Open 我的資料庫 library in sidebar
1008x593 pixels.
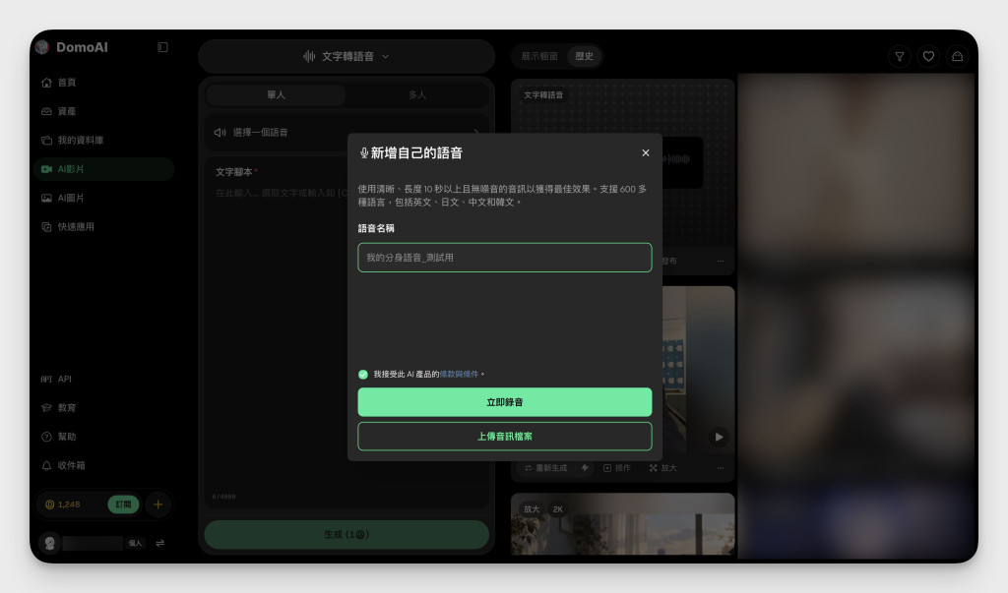[x=102, y=140]
